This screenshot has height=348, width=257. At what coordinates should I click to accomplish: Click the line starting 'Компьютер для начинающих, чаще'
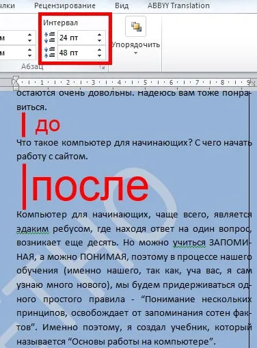[x=134, y=215]
